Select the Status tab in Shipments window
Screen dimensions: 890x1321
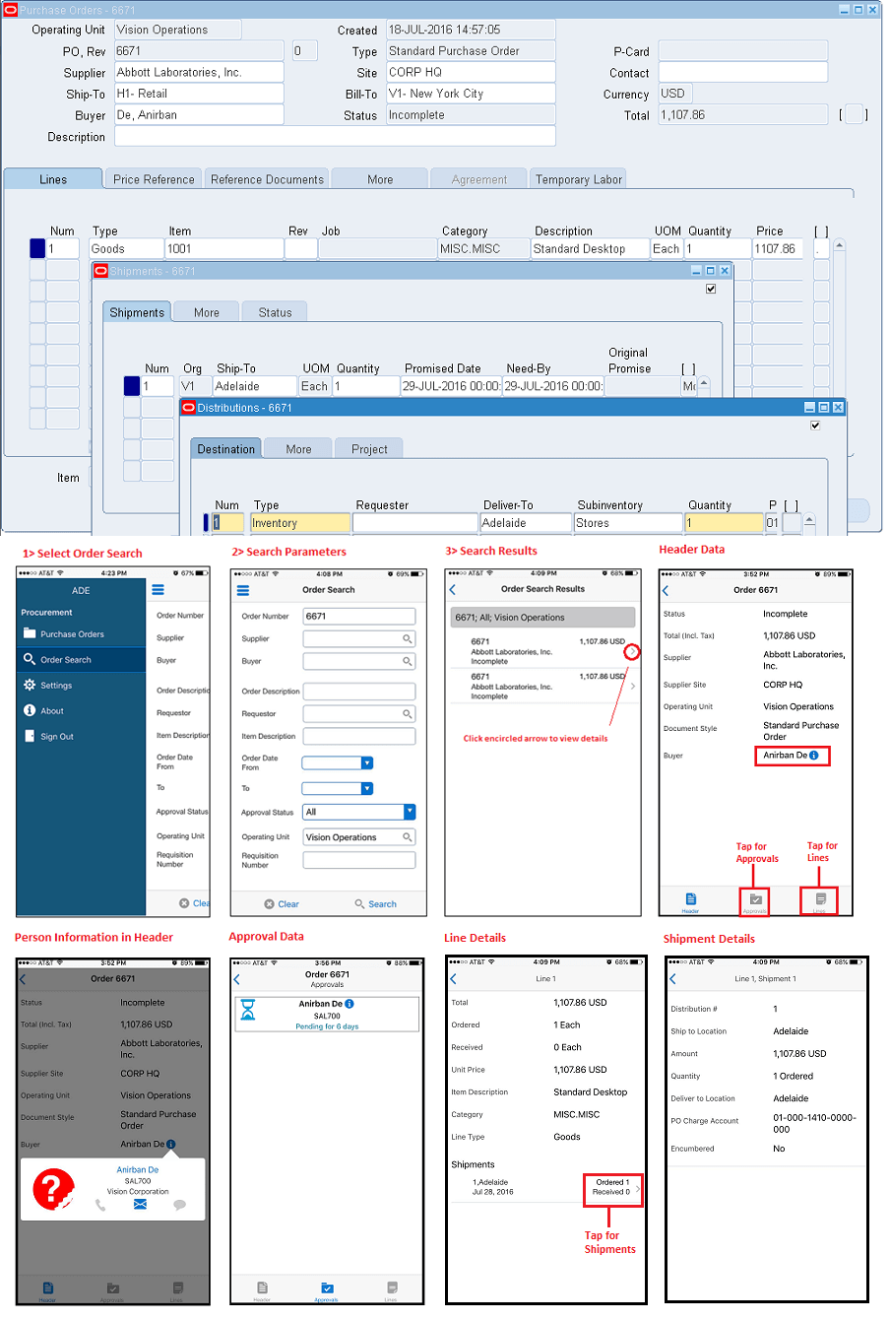coord(275,311)
